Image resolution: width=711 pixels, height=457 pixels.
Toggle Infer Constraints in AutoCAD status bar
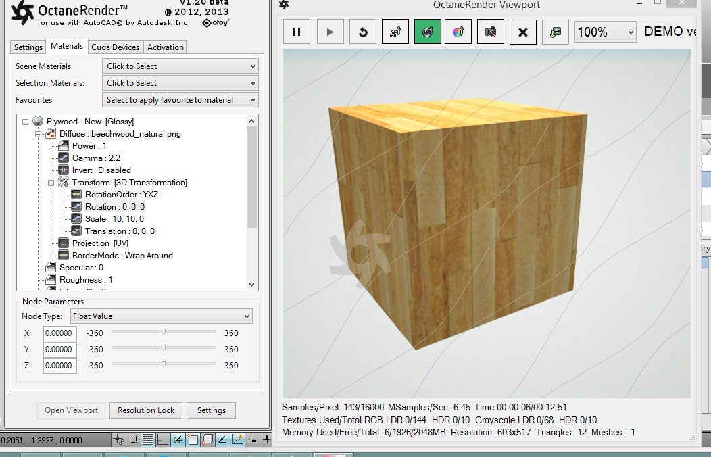pyautogui.click(x=118, y=439)
